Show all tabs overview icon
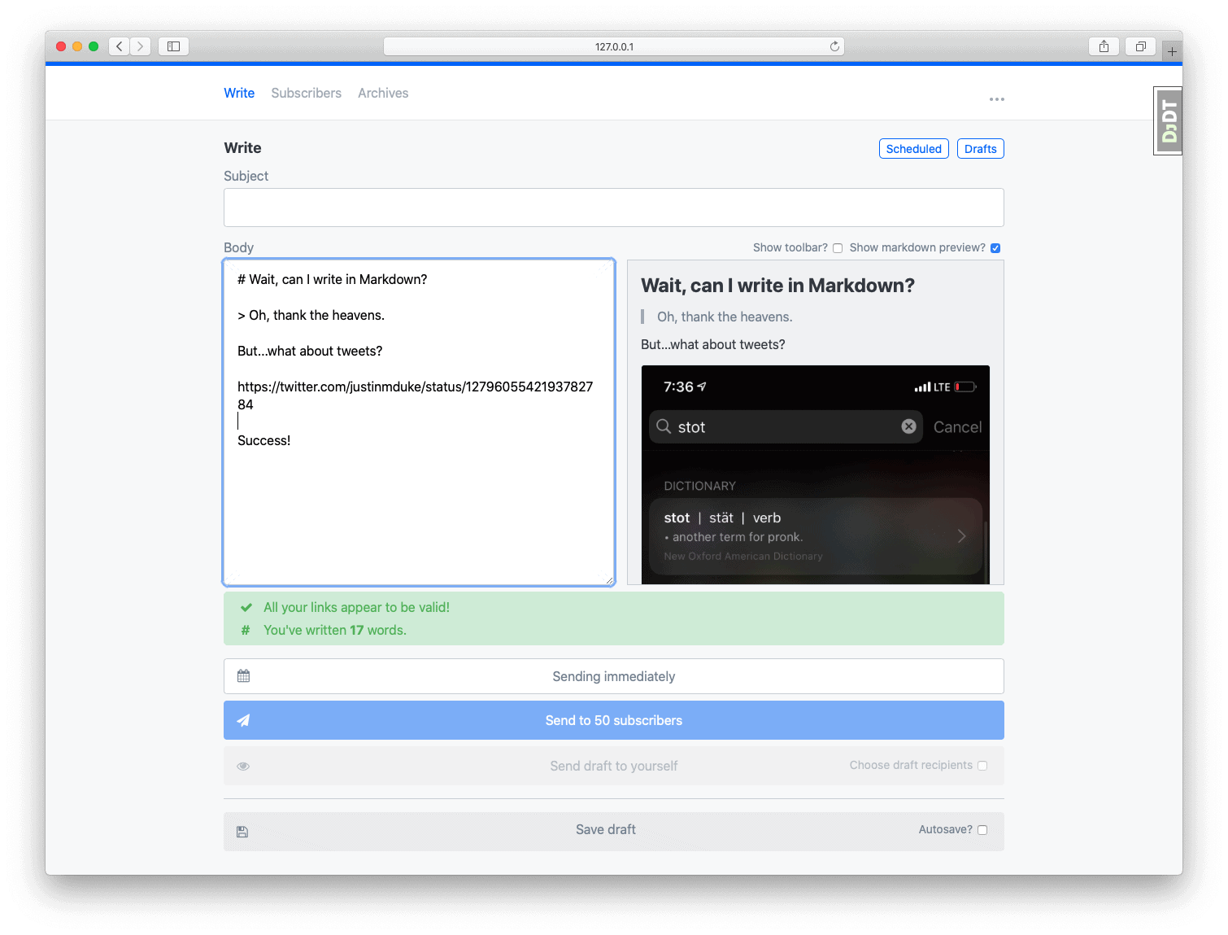Screen dimensions: 1228x935 tap(1140, 46)
